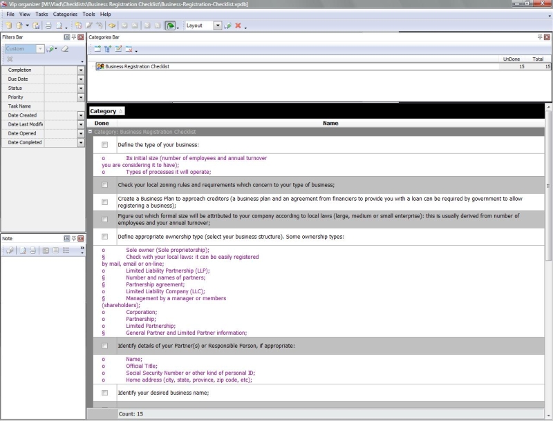Sort by the Name column header
This screenshot has height=421, width=553.
coord(330,123)
